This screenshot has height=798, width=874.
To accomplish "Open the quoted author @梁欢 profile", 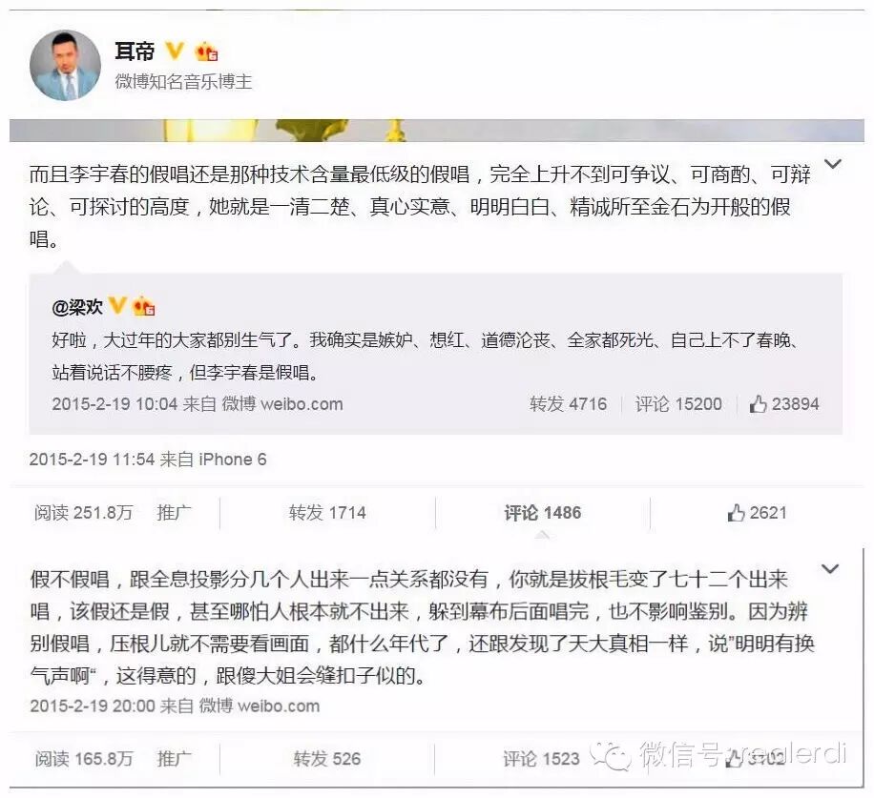I will click(x=77, y=307).
